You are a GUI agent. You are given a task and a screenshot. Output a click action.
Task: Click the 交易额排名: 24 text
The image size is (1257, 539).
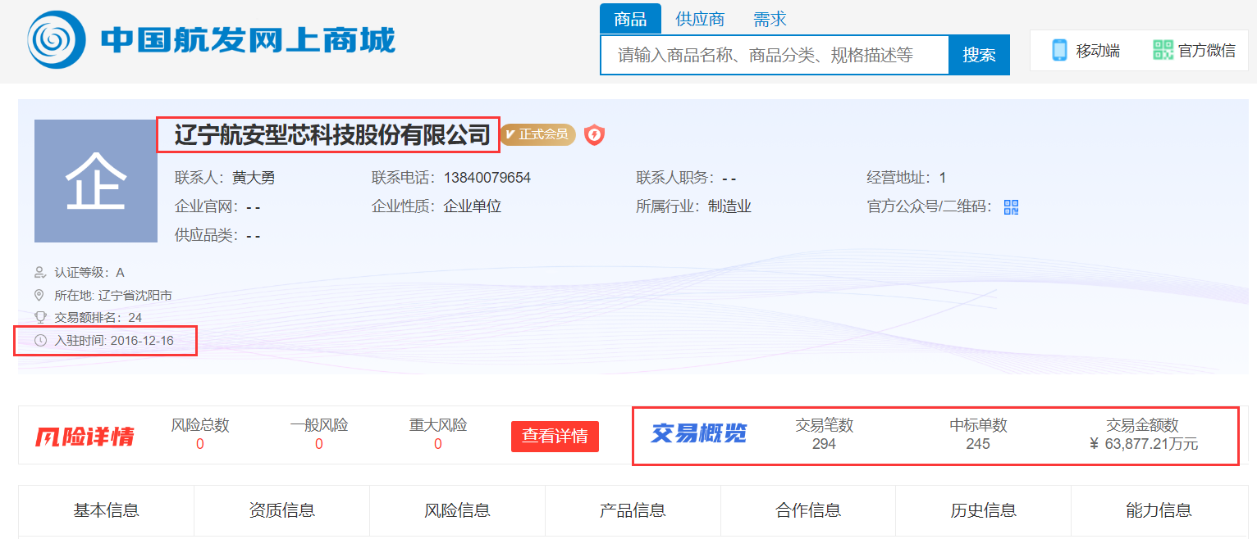(x=98, y=317)
